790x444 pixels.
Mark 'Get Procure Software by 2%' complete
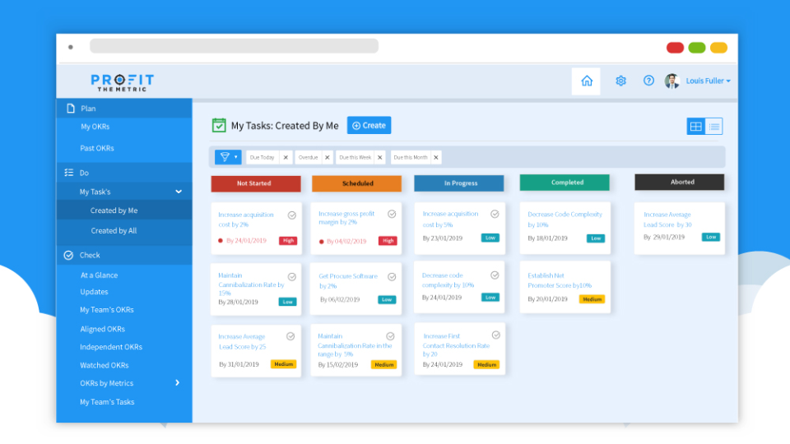coord(392,277)
